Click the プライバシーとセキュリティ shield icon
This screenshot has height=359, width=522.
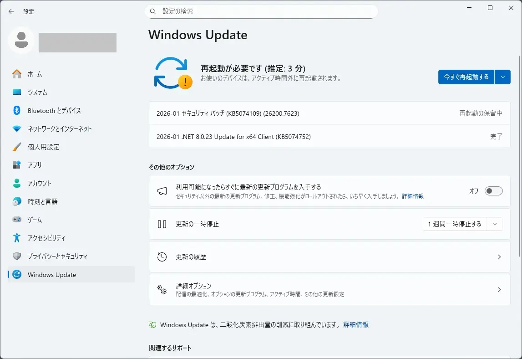(x=17, y=256)
